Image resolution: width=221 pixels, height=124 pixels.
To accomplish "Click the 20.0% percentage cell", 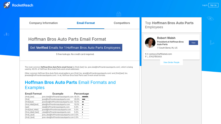I will click(x=77, y=99).
